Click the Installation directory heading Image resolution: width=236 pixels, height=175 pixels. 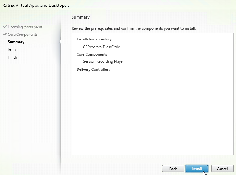tap(94, 39)
